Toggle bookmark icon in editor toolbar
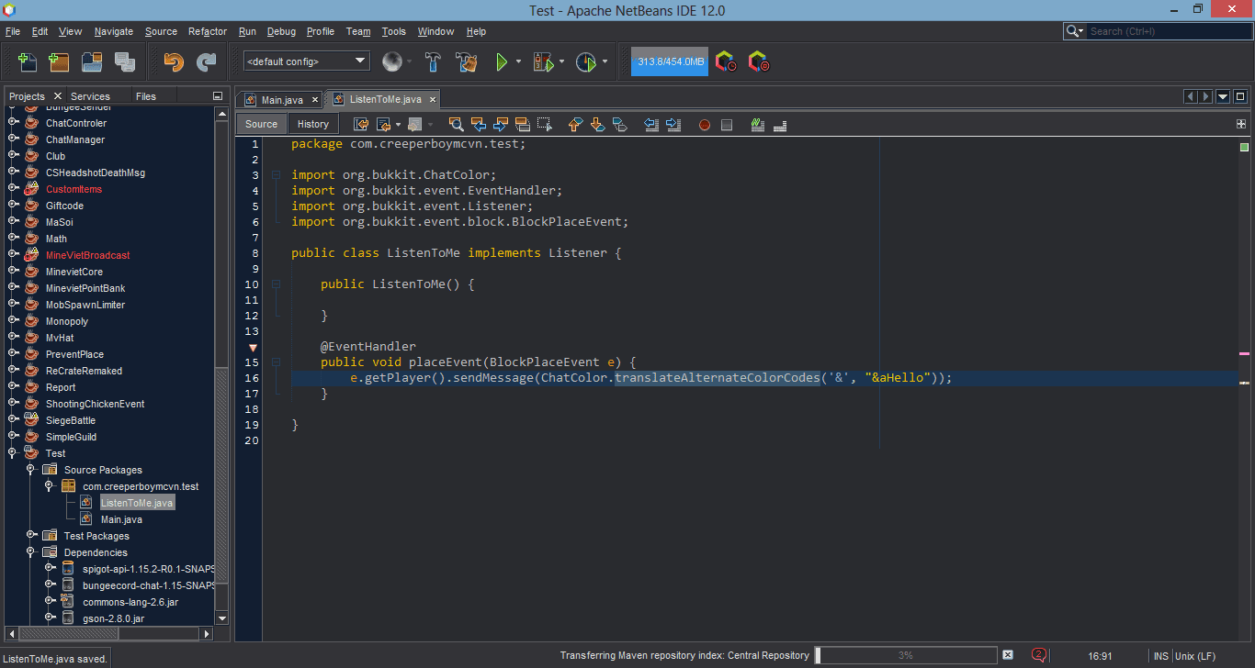The width and height of the screenshot is (1255, 668). click(619, 124)
